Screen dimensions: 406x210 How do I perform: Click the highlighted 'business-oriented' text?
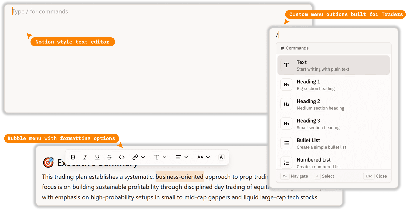coord(179,177)
